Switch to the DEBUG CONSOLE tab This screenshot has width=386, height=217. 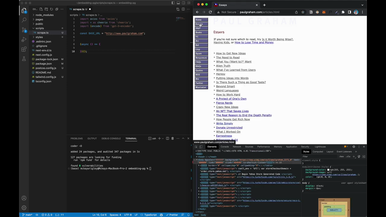pos(111,138)
